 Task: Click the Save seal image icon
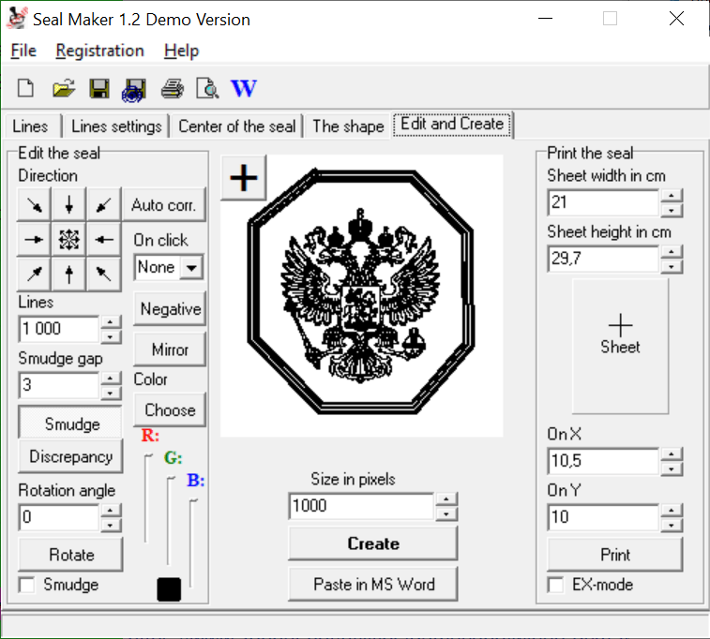click(134, 89)
